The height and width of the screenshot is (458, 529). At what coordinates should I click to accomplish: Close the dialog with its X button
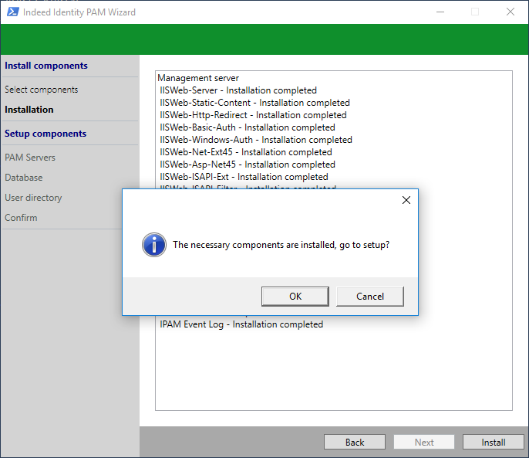pyautogui.click(x=406, y=200)
